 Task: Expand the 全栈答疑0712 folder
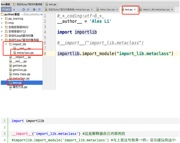click(x=2, y=31)
